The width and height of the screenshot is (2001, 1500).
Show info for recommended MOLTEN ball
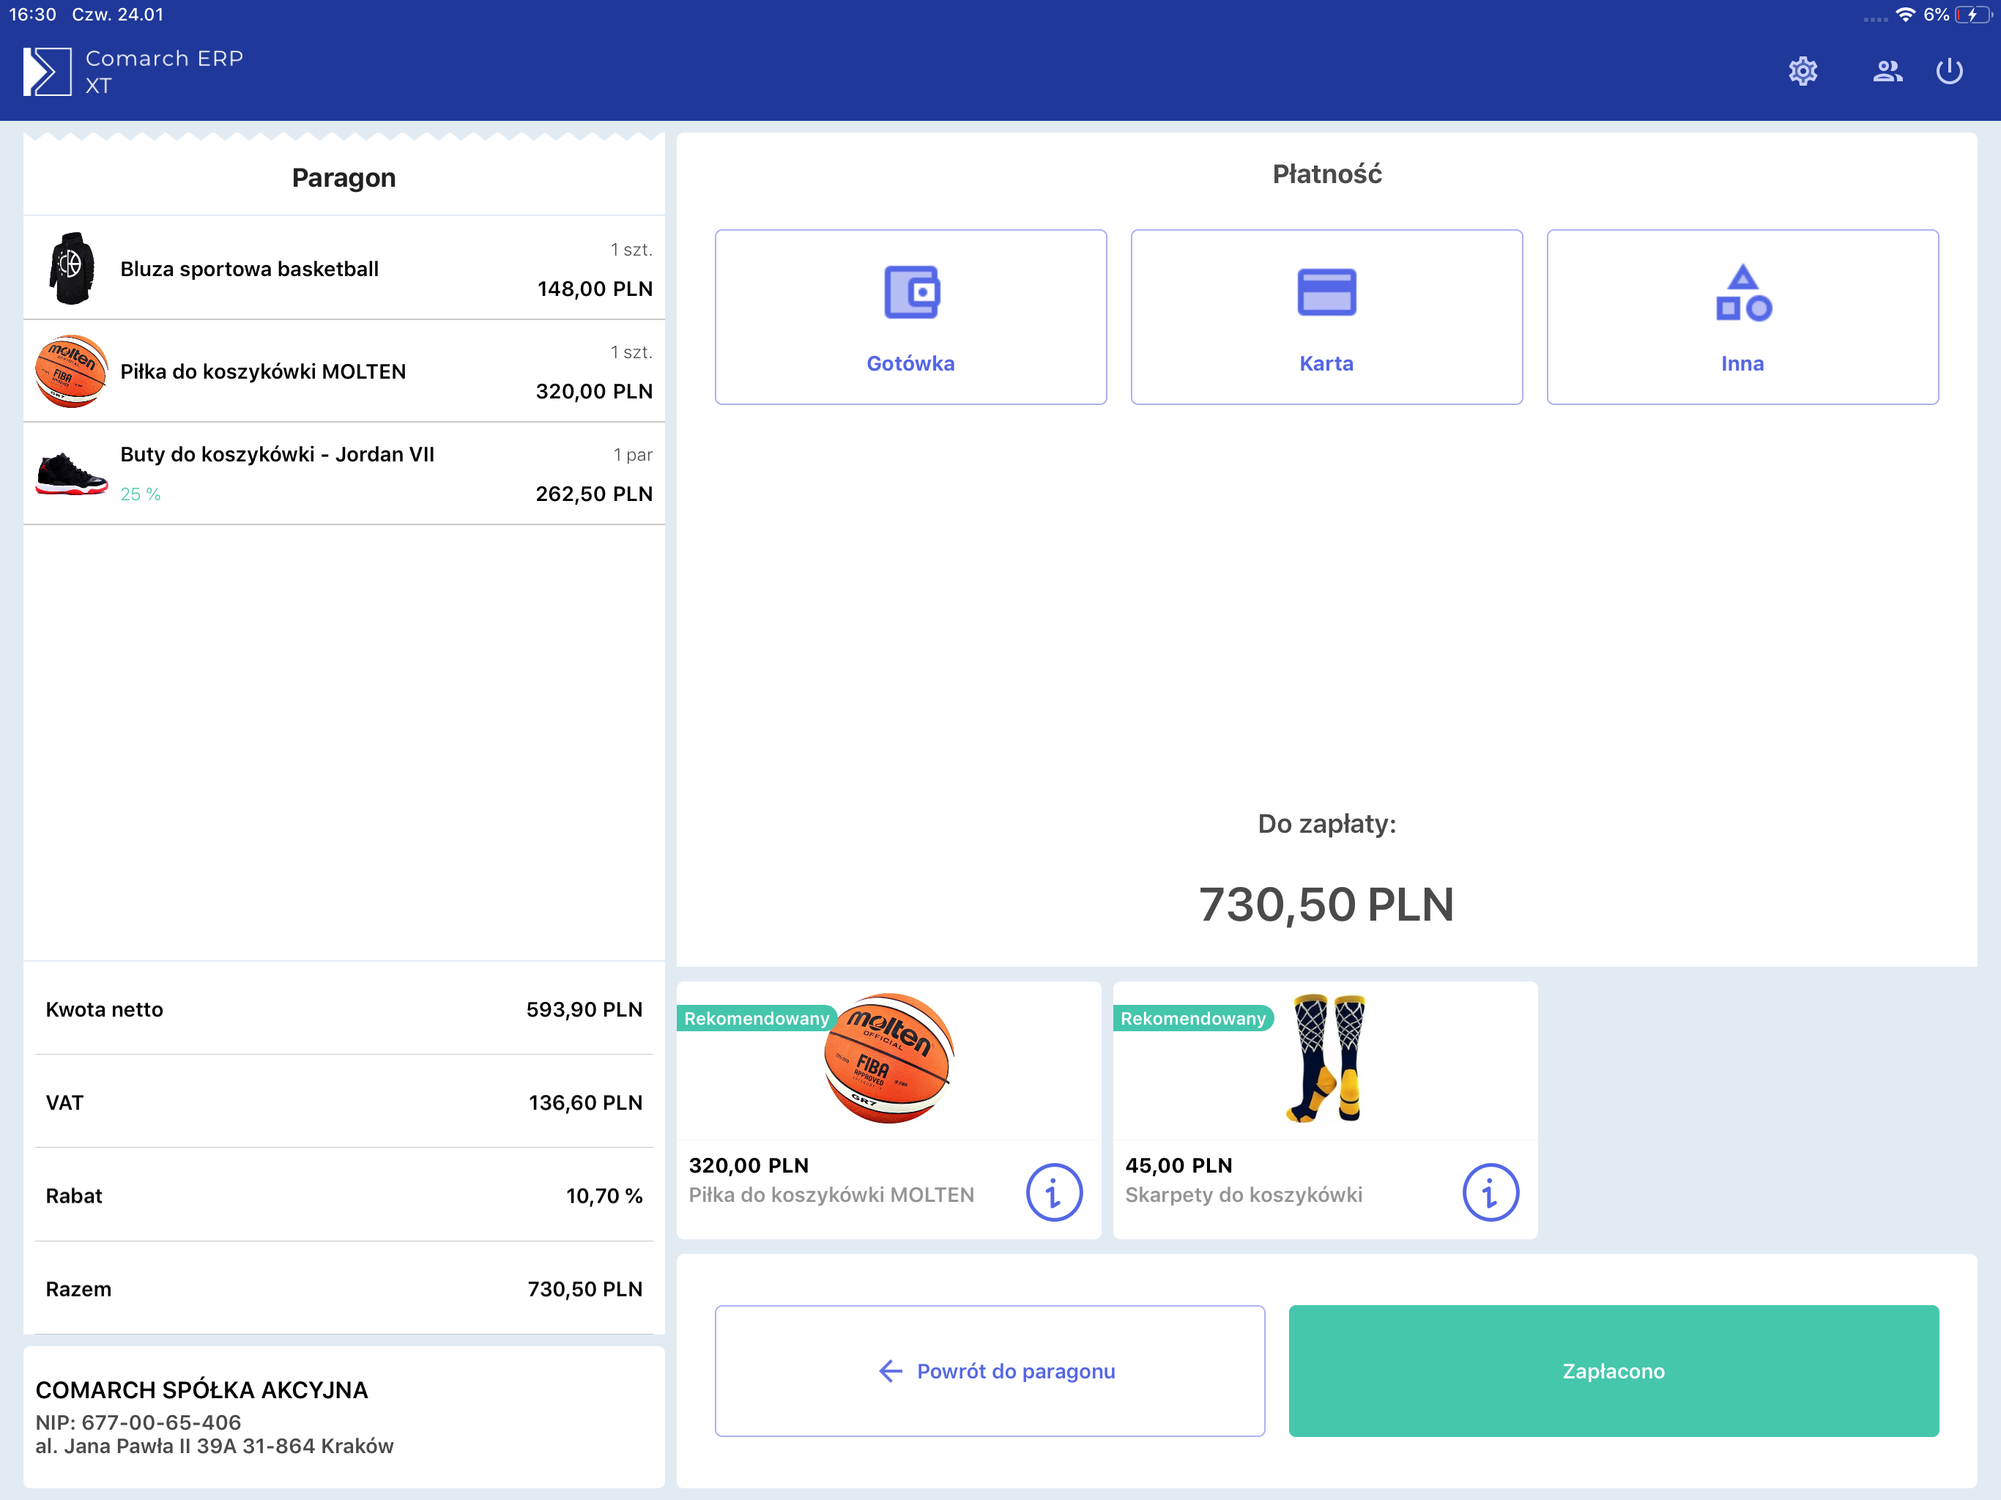pos(1054,1192)
